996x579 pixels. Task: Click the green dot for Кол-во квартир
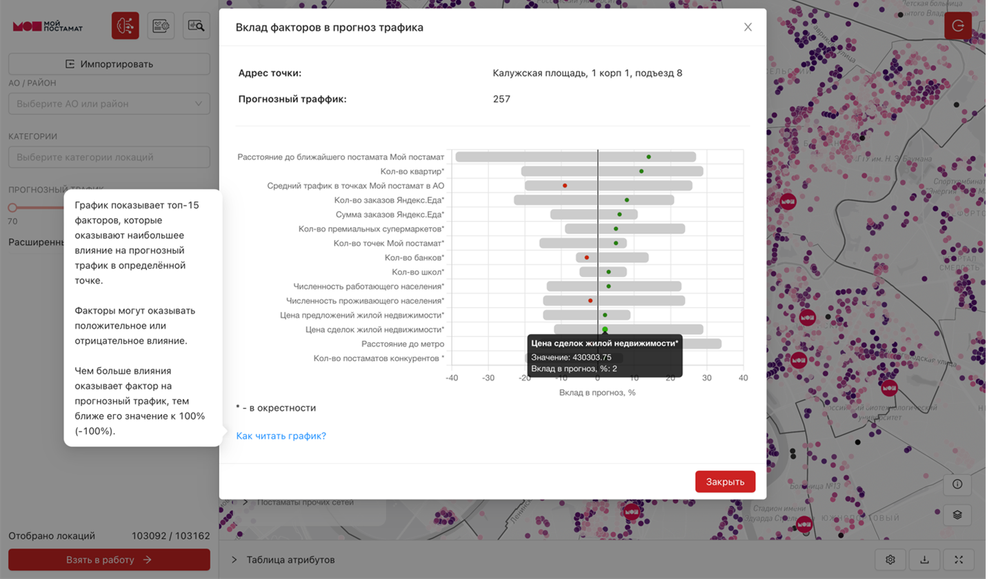click(x=641, y=171)
